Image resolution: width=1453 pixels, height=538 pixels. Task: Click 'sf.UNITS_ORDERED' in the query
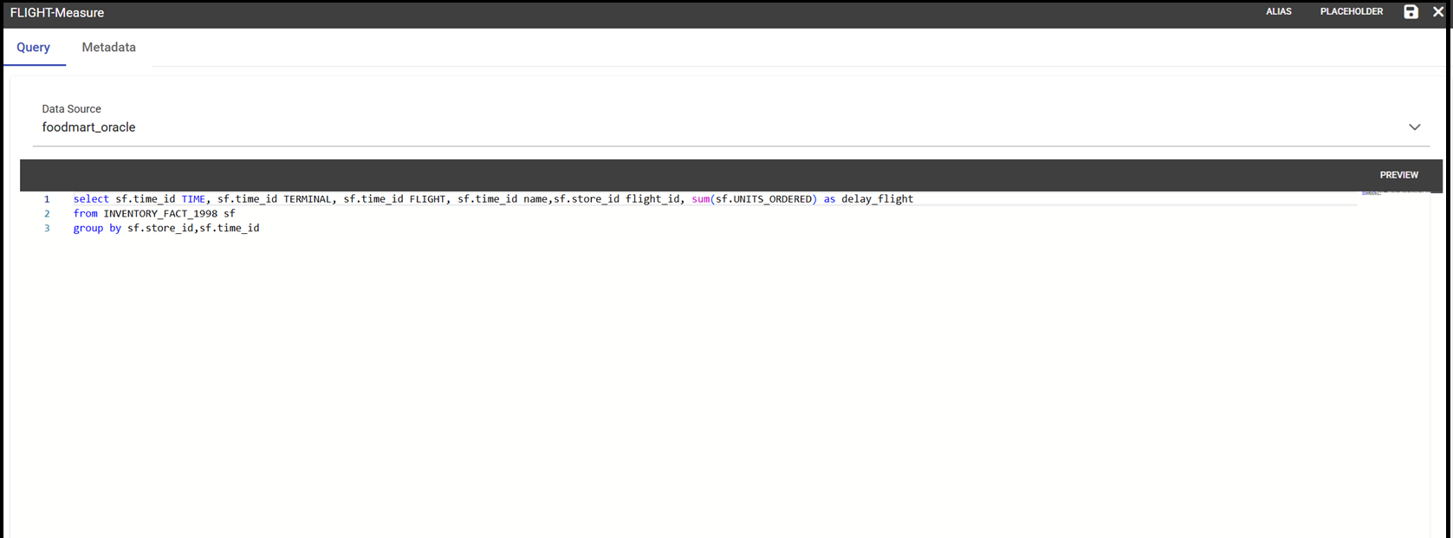coord(763,199)
